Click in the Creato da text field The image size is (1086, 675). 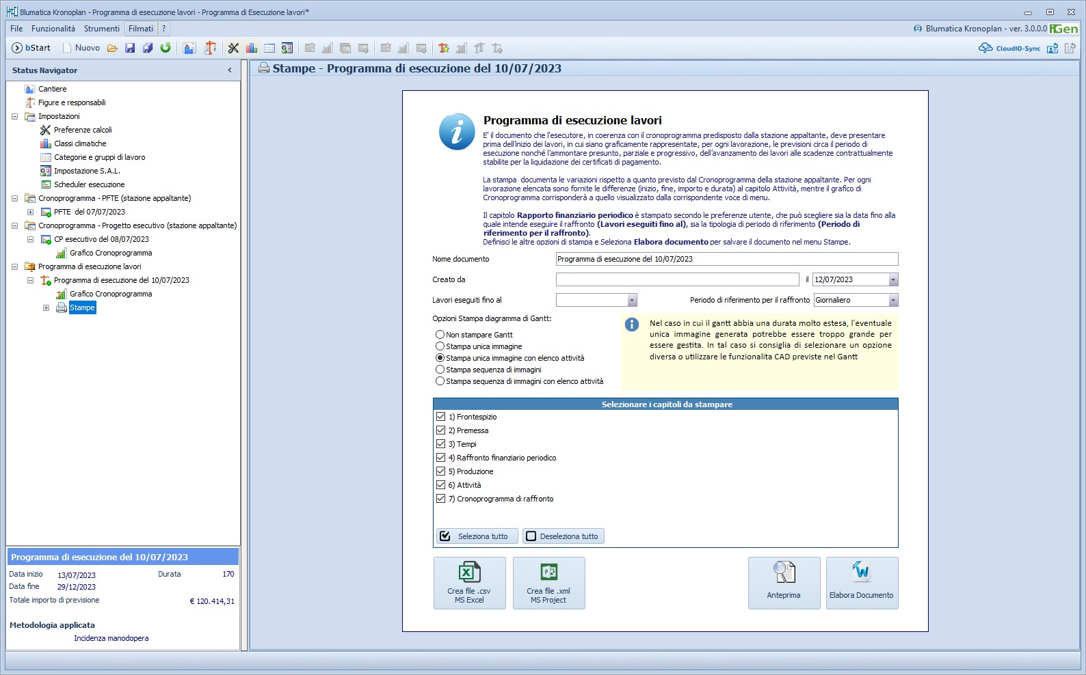pos(677,280)
